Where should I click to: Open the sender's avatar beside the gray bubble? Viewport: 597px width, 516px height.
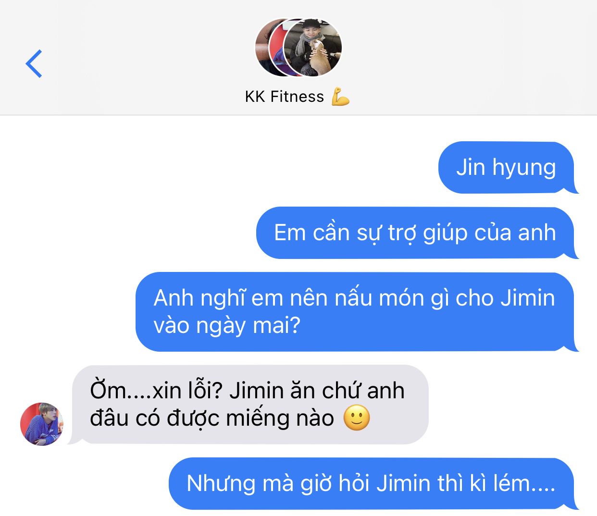(42, 424)
